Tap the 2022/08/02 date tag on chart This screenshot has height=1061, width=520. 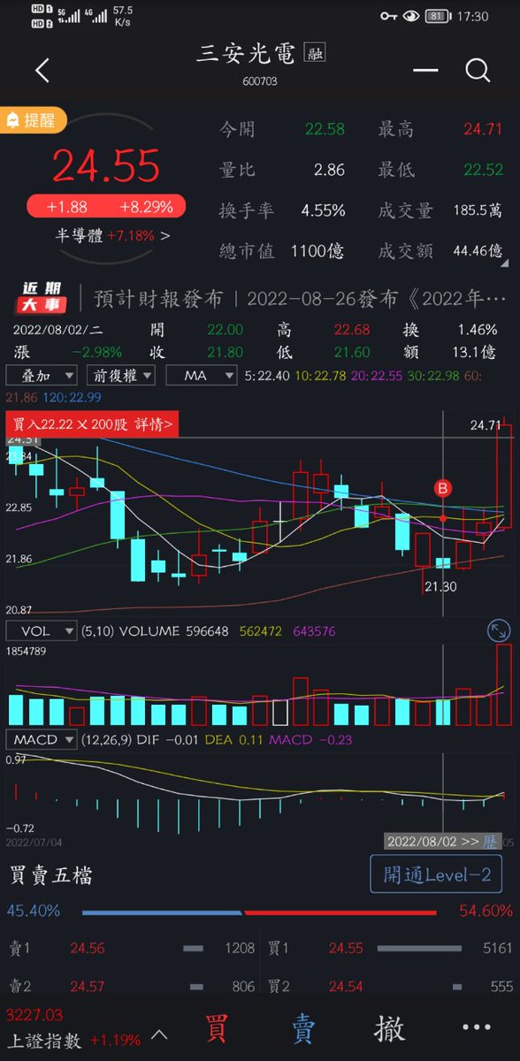point(432,841)
